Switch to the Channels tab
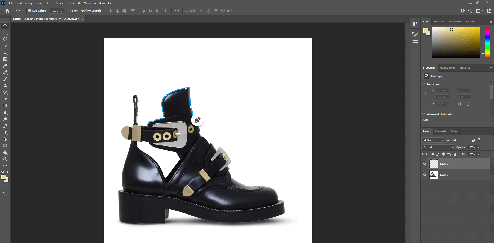 tap(440, 131)
